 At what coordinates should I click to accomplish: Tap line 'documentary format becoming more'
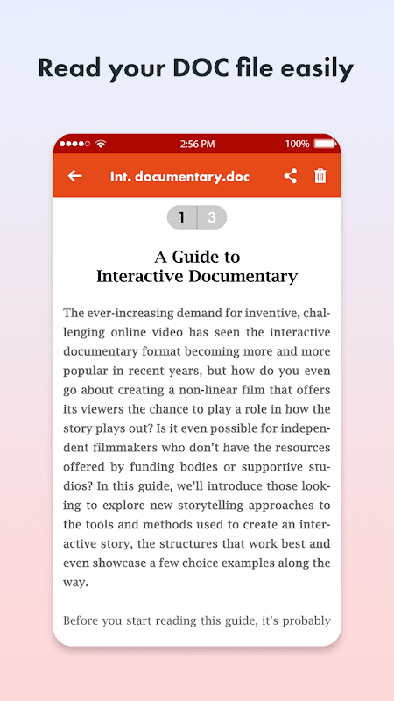tap(196, 351)
